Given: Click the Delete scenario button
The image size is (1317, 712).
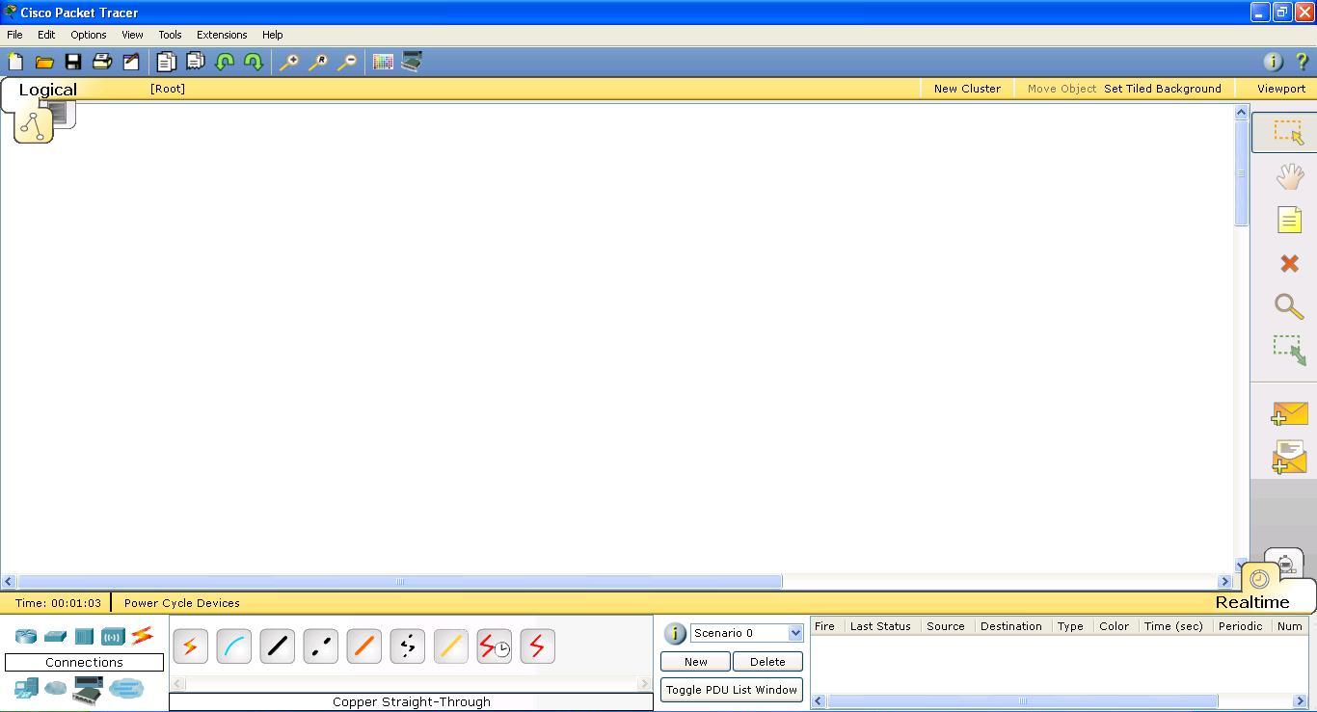Looking at the screenshot, I should 767,662.
